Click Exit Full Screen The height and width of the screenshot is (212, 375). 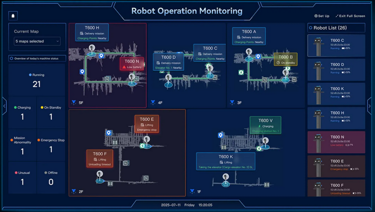click(350, 16)
